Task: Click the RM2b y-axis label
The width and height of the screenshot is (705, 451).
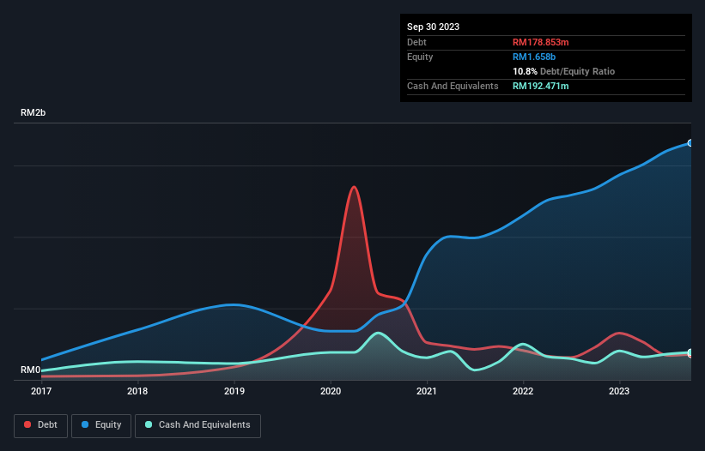Action: [33, 112]
